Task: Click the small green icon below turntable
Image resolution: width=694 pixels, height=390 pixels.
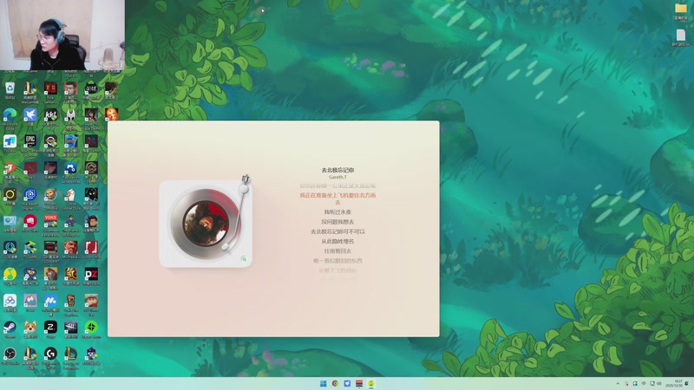Action: (244, 258)
